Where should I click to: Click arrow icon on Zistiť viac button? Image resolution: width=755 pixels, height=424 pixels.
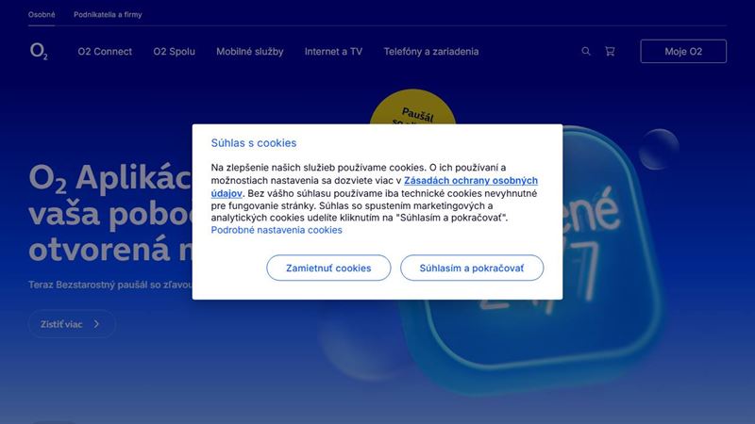click(97, 324)
